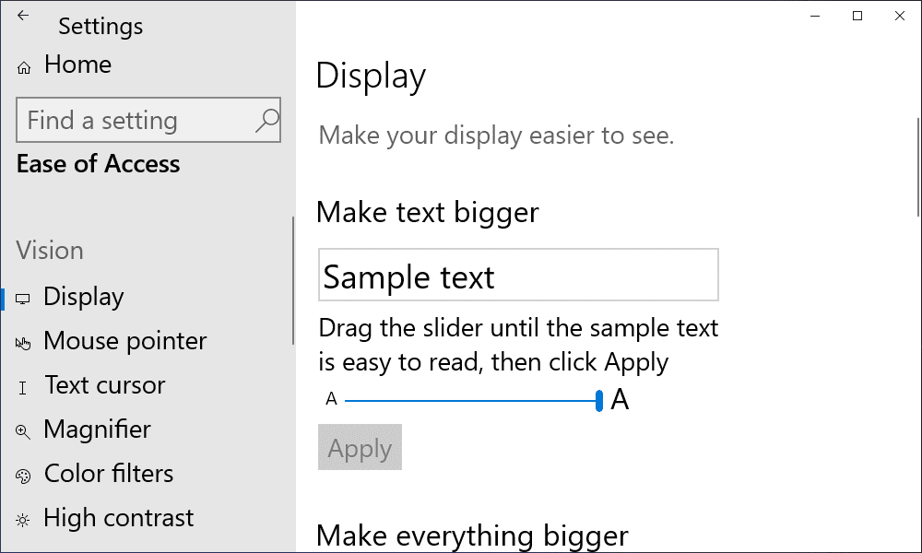Click the Make text bigger slider handle
922x553 pixels.
click(x=597, y=399)
